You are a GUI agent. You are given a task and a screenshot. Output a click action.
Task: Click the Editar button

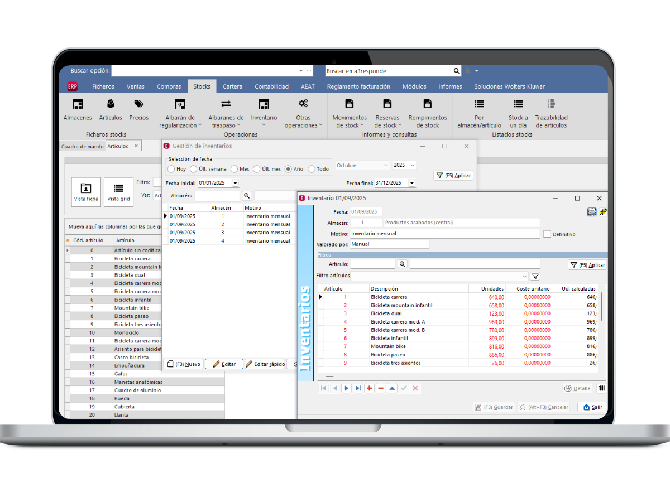click(x=223, y=364)
